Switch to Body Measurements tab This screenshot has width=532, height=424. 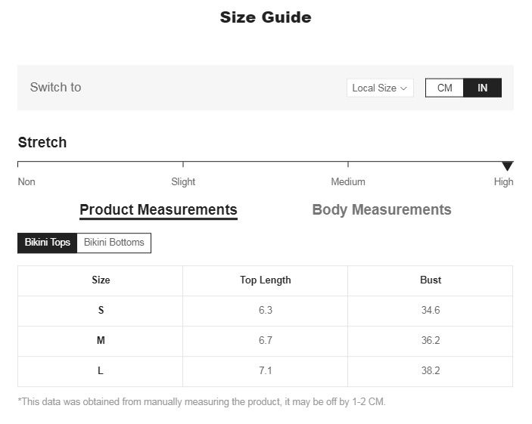381,210
